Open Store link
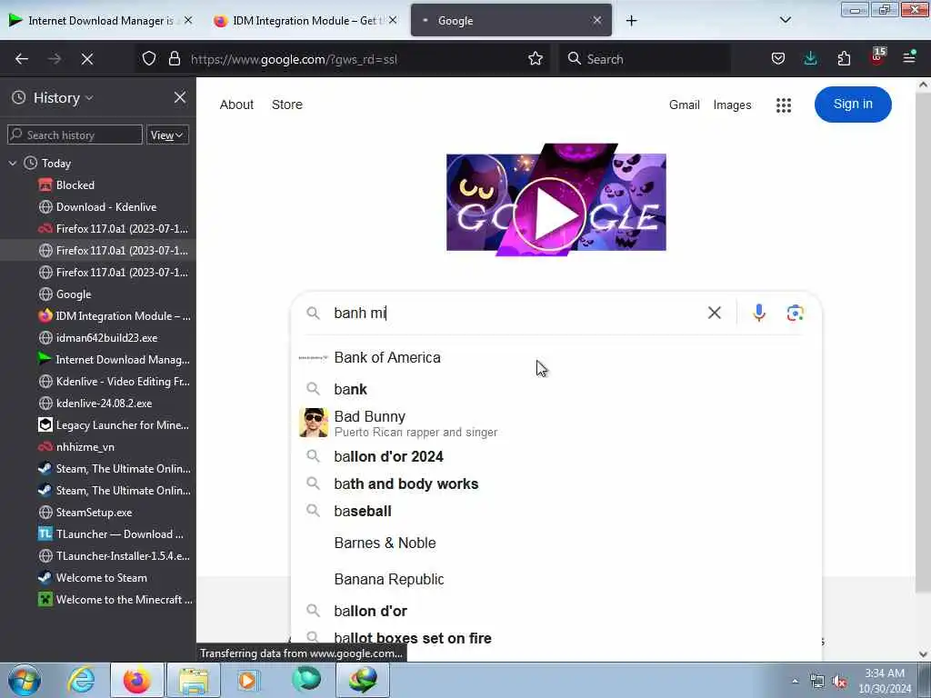 (286, 105)
